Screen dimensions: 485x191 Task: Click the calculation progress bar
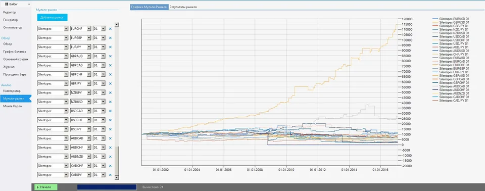107,187
